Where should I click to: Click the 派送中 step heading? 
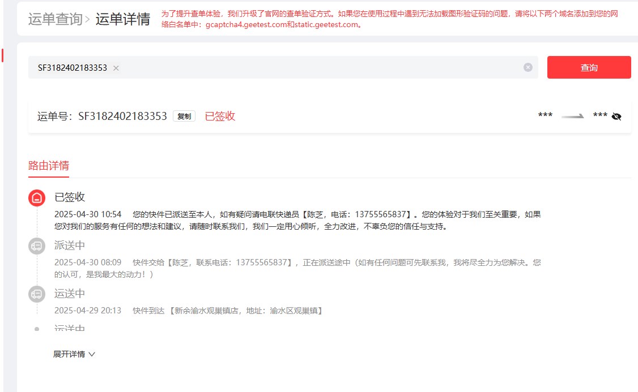point(70,245)
